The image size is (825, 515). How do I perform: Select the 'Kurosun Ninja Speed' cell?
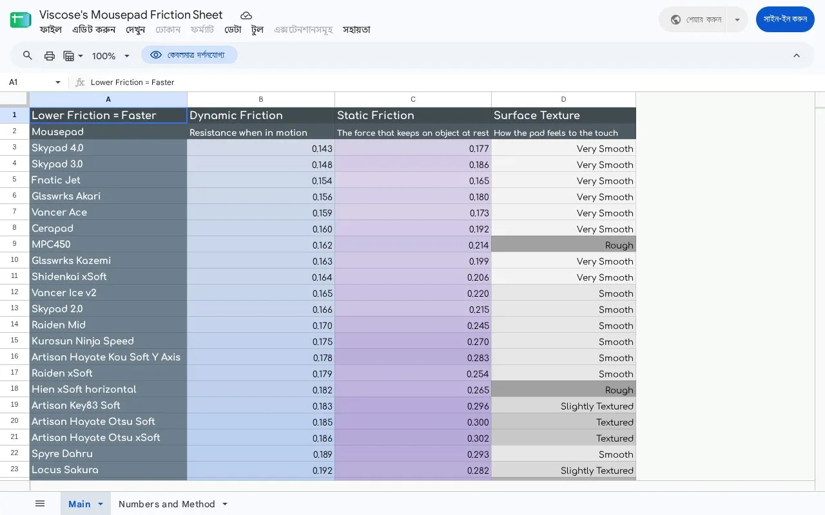[108, 341]
